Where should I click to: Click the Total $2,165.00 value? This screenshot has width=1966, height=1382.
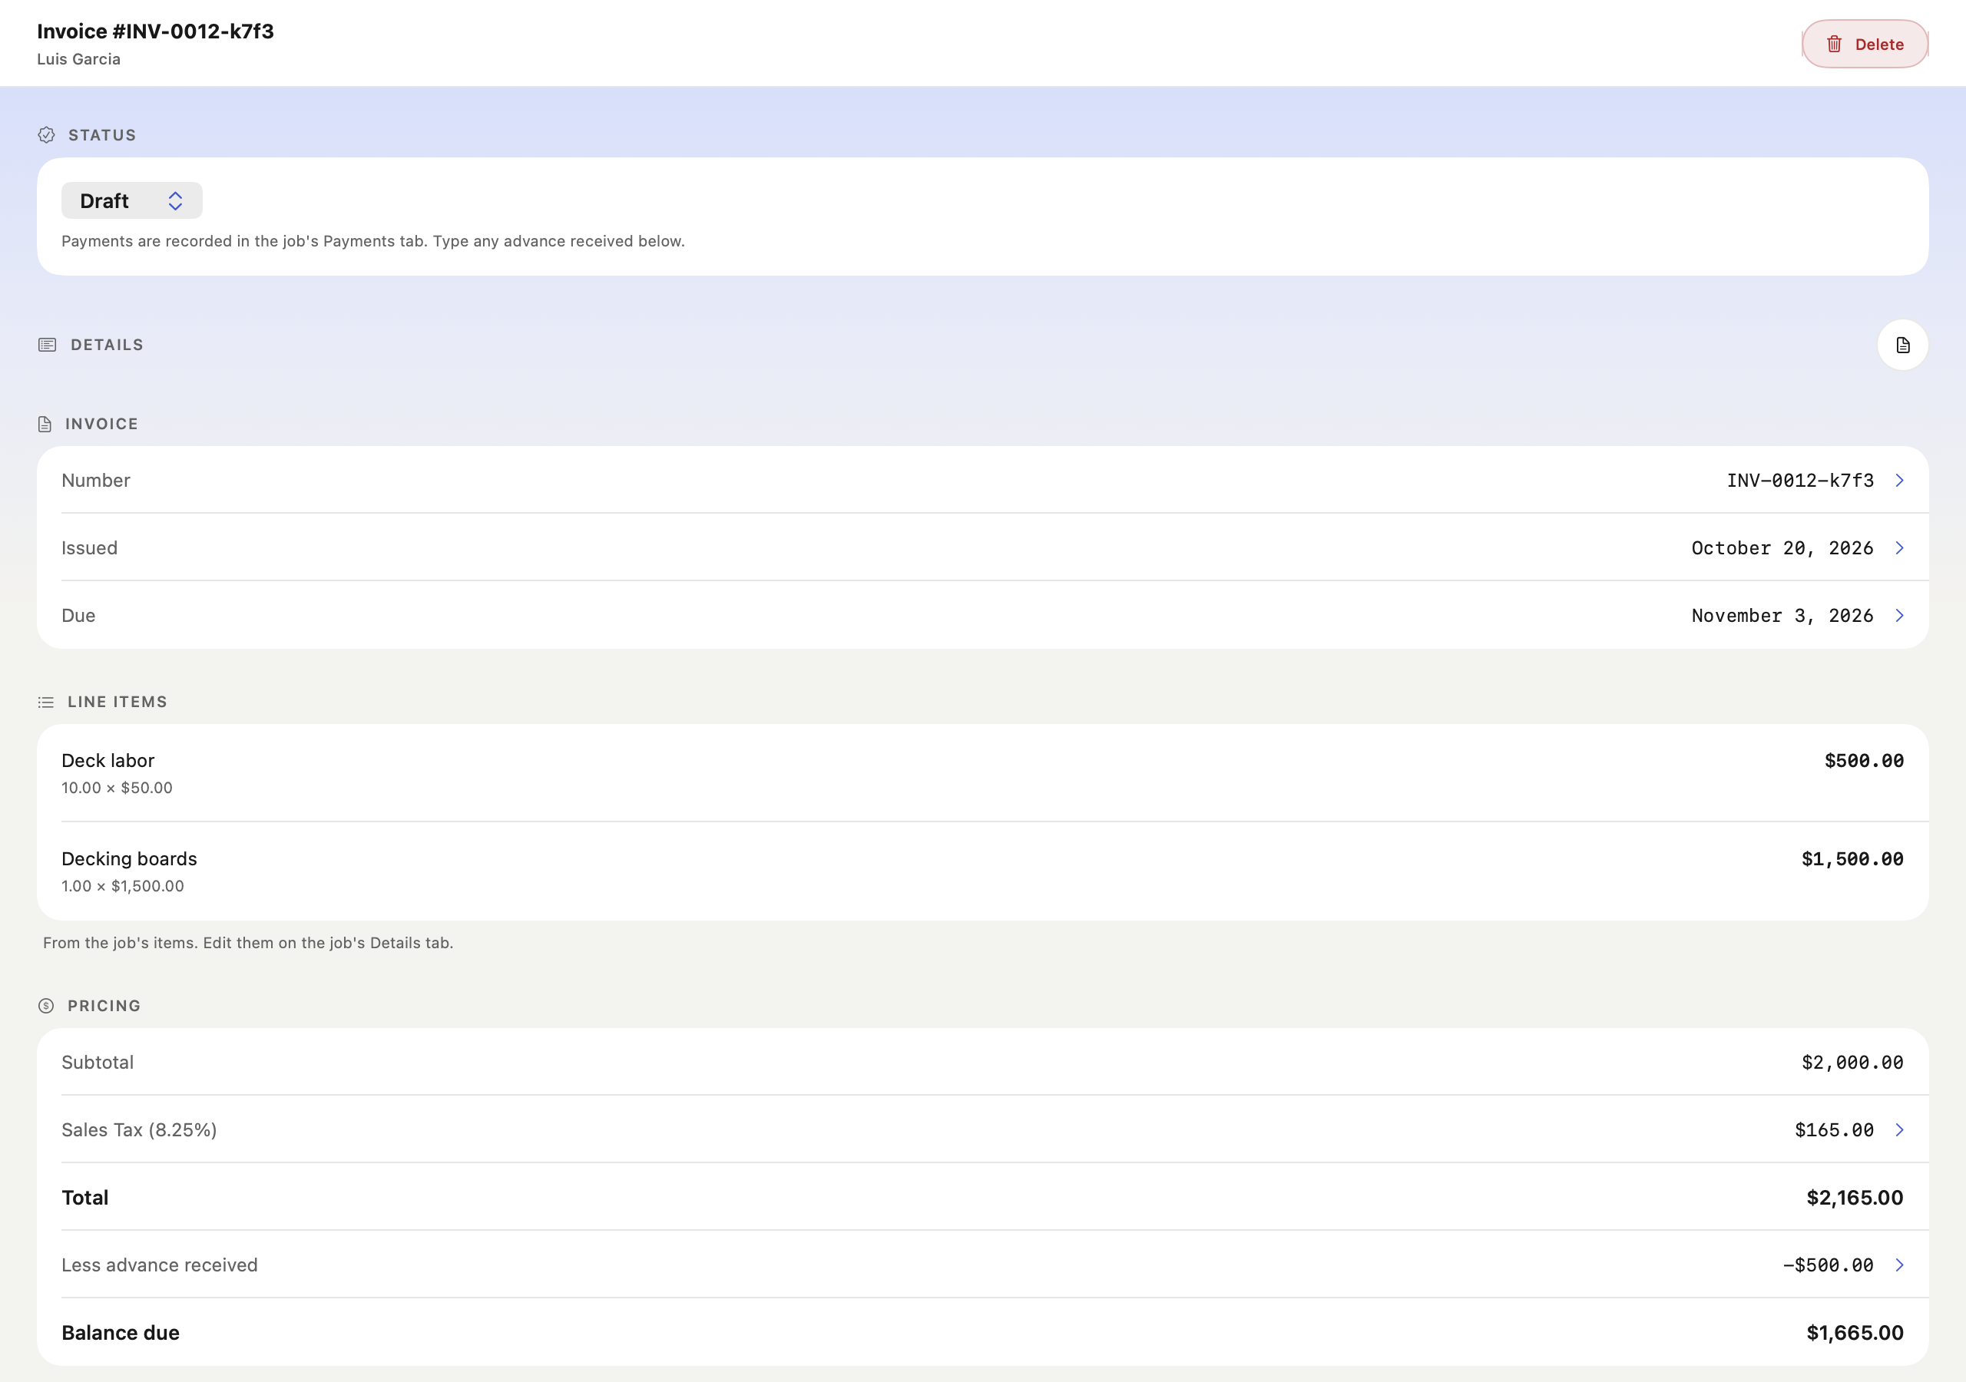(1855, 1198)
